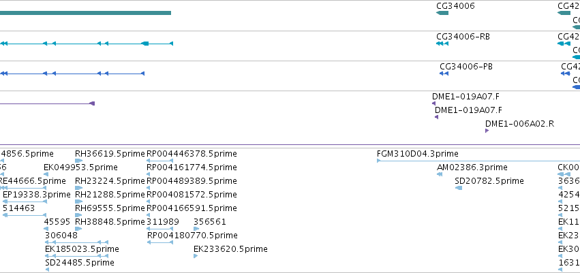Select the long purple DME1 alignment line

coord(47,103)
